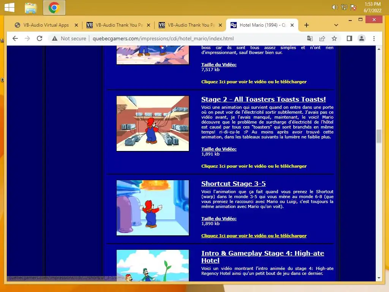Click the volume speaker tray icon
Image resolution: width=389 pixels, height=292 pixels.
(335, 7)
